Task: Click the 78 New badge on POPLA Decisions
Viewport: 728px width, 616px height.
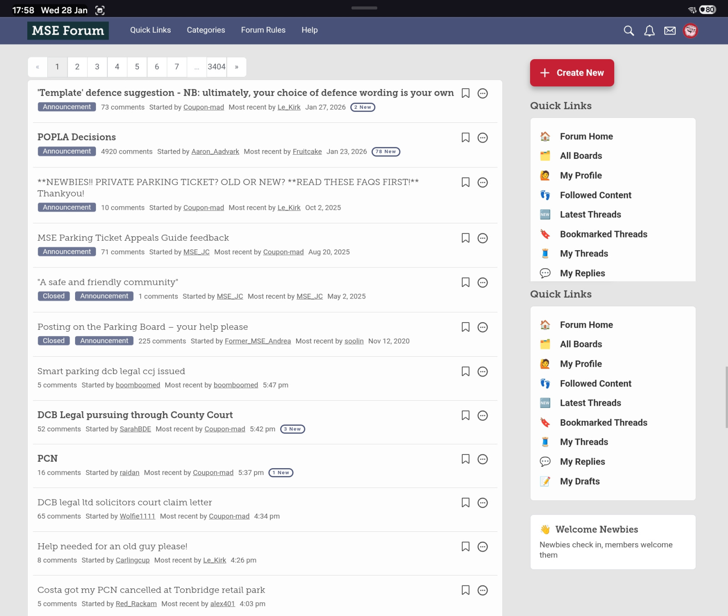Action: 386,151
